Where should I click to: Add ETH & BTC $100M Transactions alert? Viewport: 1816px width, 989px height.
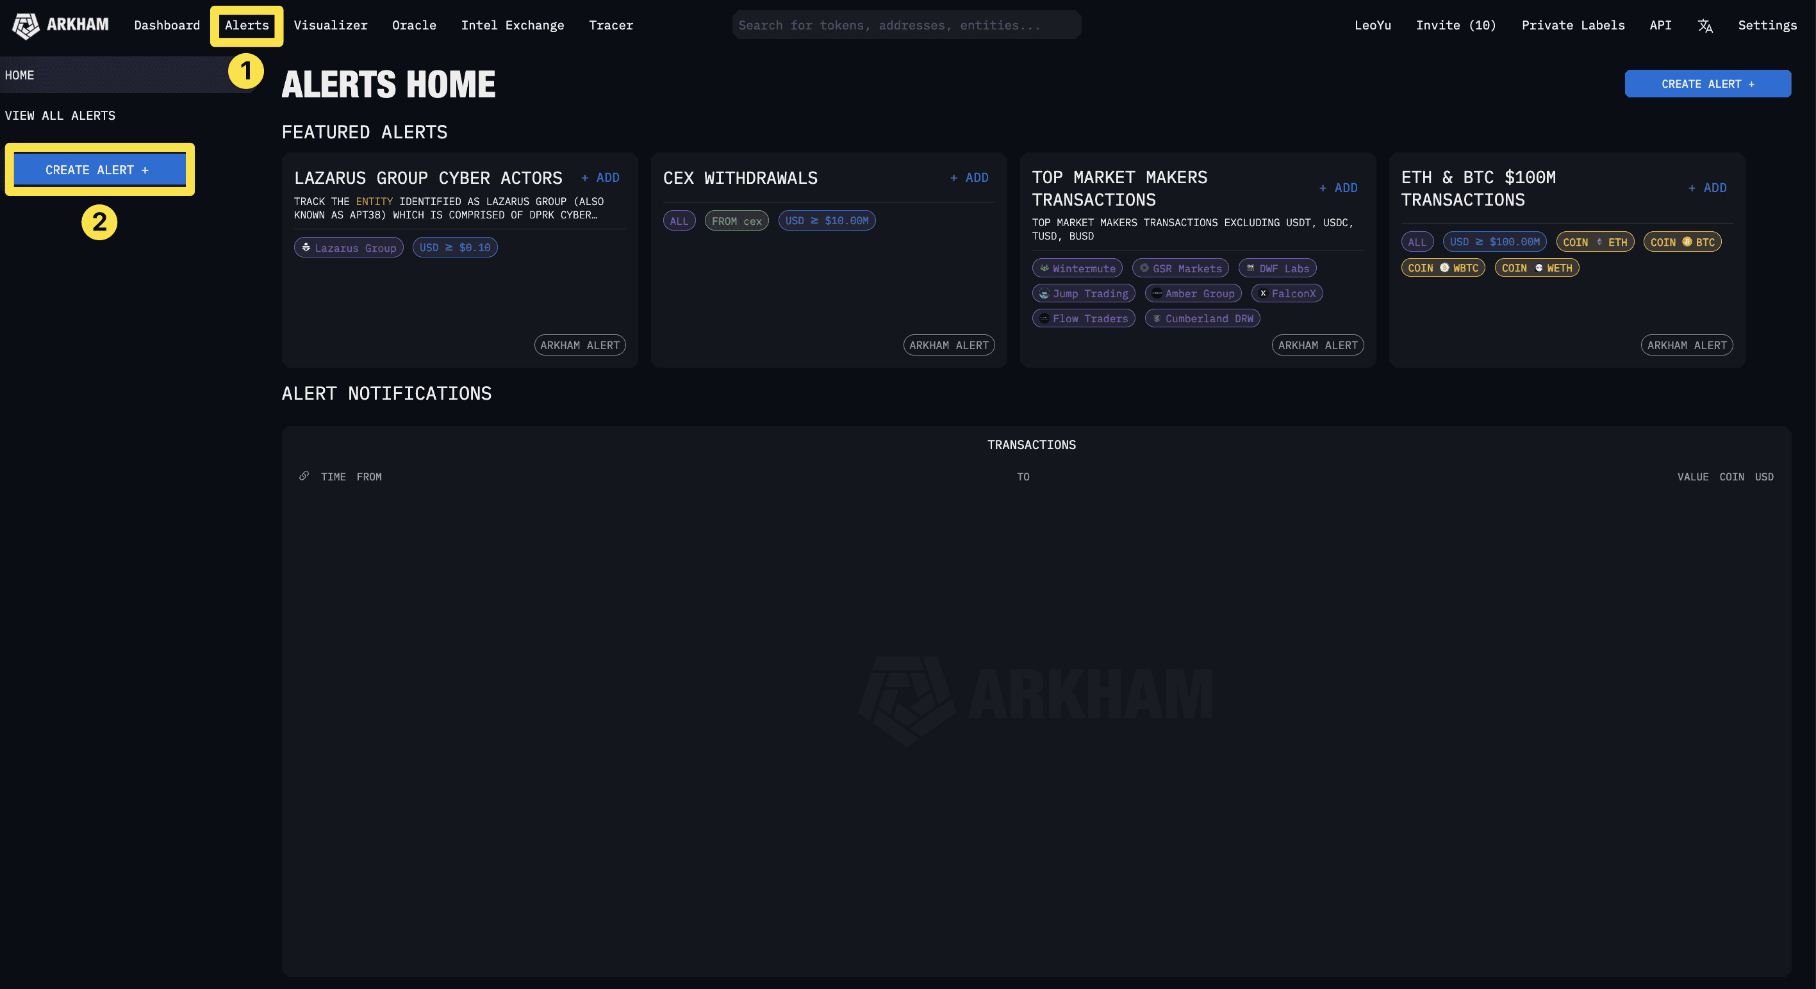[x=1708, y=188]
